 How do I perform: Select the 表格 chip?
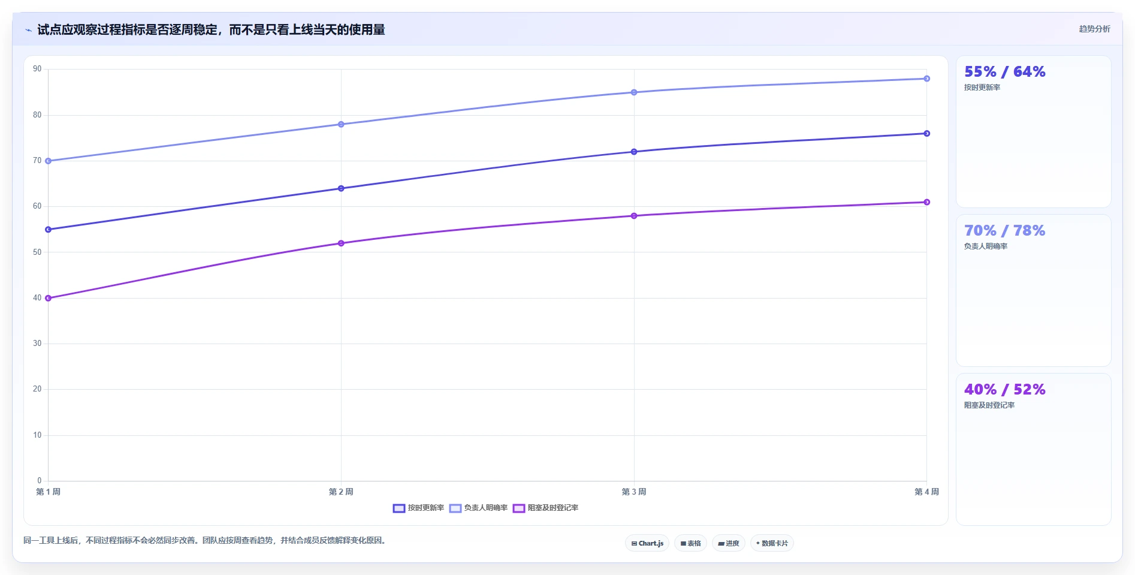click(690, 543)
